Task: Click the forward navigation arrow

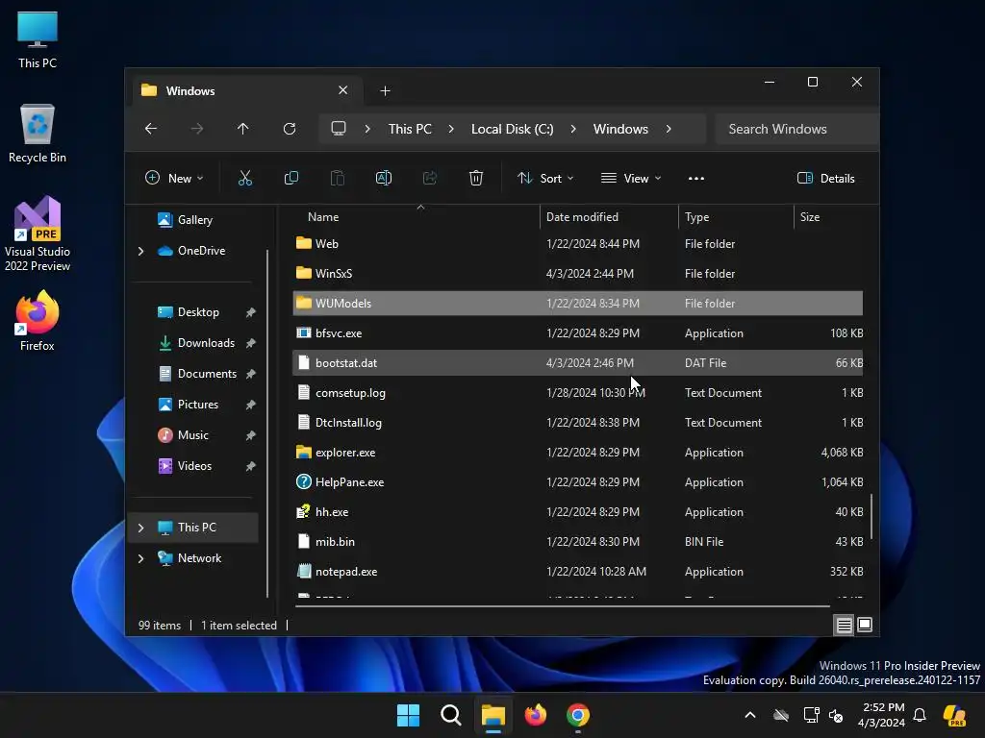Action: click(197, 129)
